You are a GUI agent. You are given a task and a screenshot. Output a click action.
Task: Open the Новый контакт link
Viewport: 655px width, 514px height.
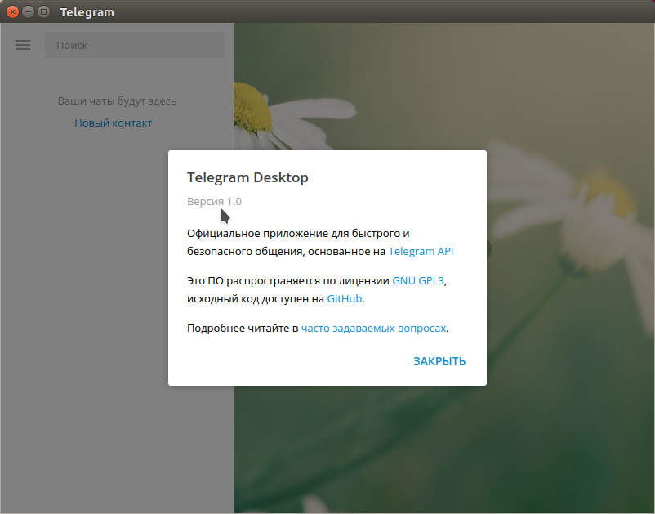click(114, 123)
